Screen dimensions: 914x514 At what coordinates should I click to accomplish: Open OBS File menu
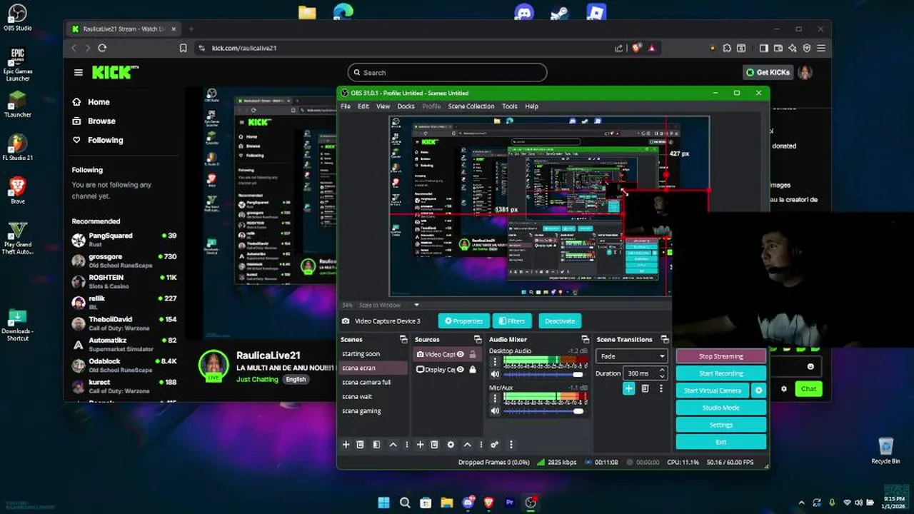346,106
